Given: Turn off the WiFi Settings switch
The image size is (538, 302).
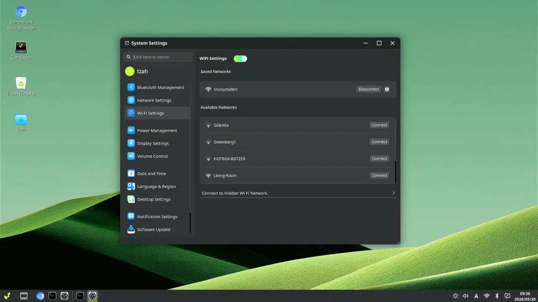Looking at the screenshot, I should [x=240, y=58].
